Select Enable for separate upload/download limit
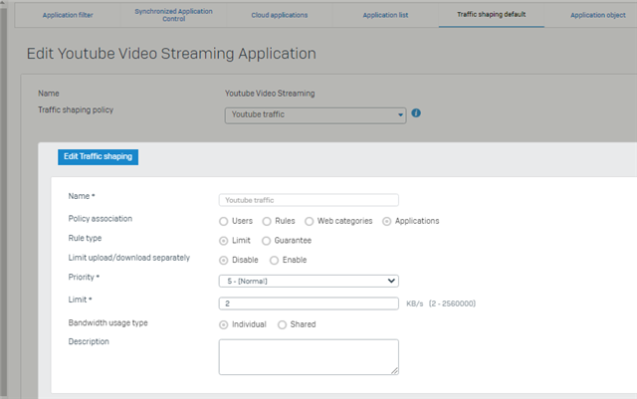 [275, 261]
